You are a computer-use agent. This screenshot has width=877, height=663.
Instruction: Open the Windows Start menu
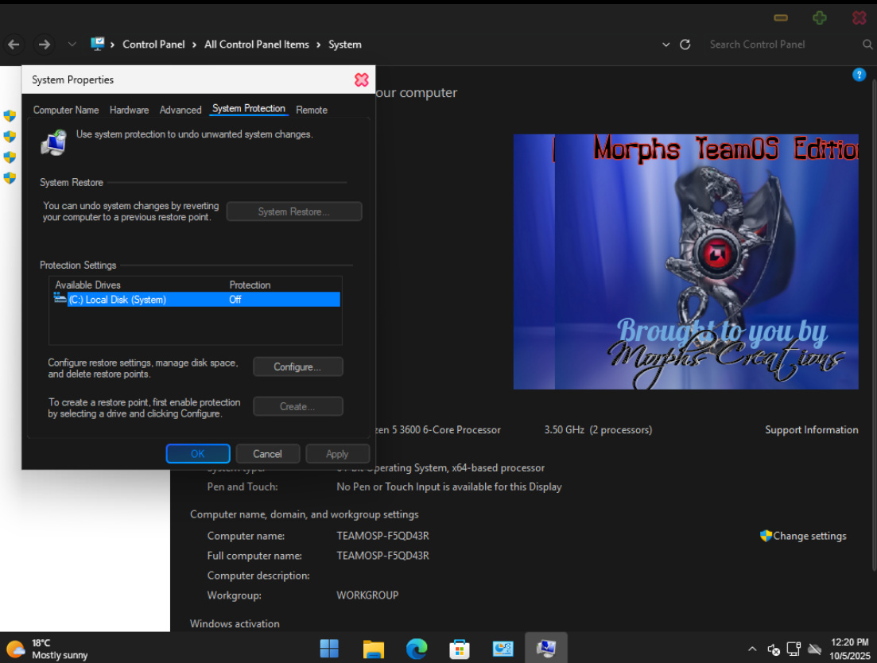tap(329, 649)
